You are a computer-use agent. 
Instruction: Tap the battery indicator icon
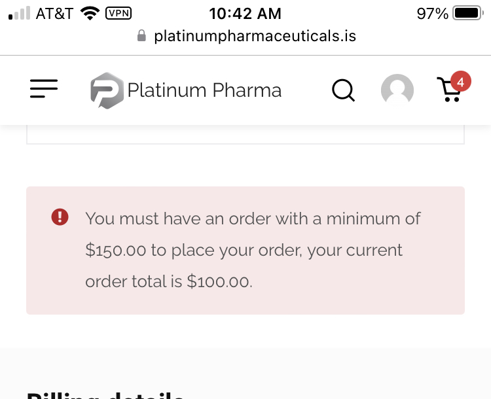[467, 13]
